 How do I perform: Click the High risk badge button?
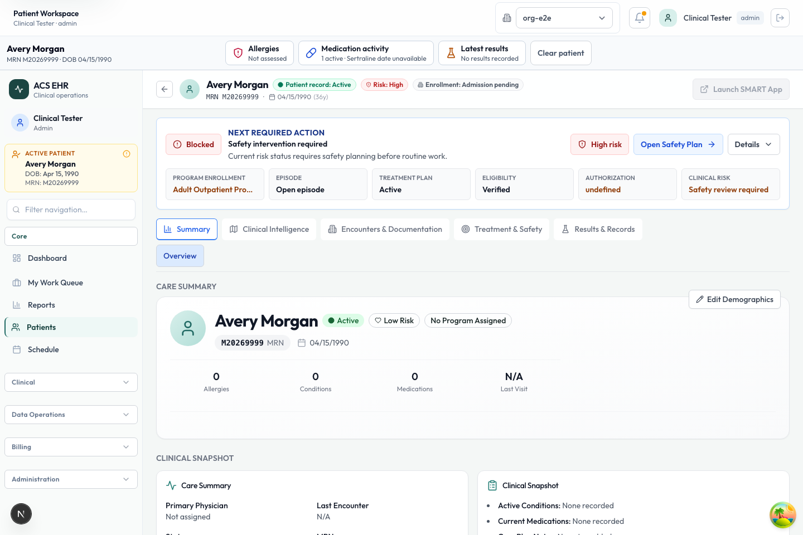point(600,144)
